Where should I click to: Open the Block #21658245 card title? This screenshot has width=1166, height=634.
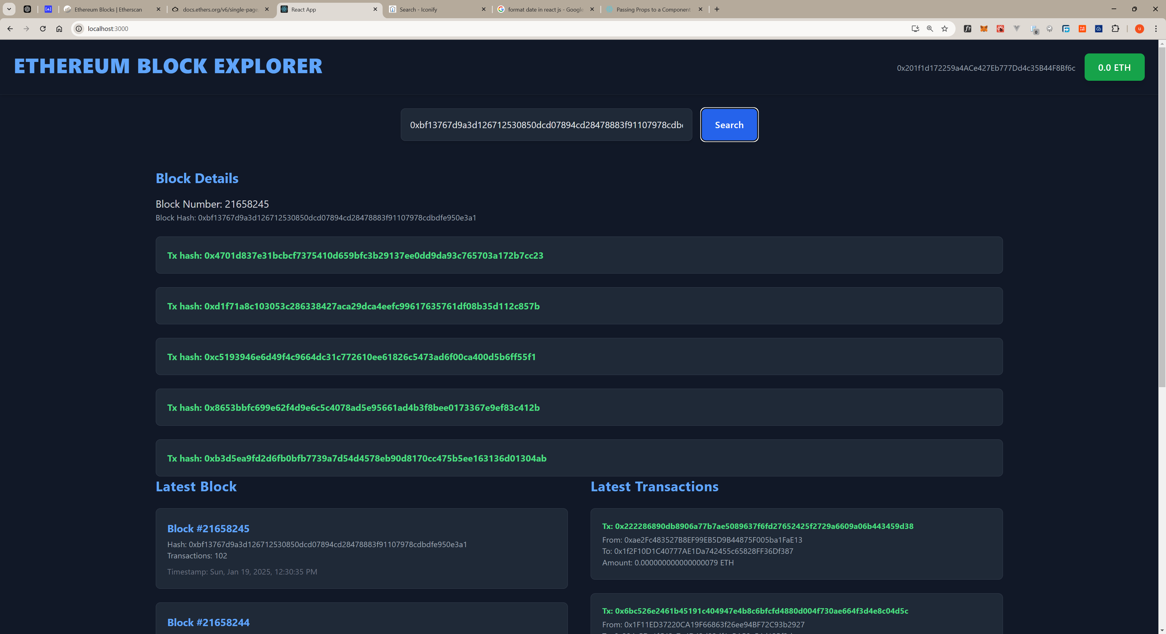point(208,529)
